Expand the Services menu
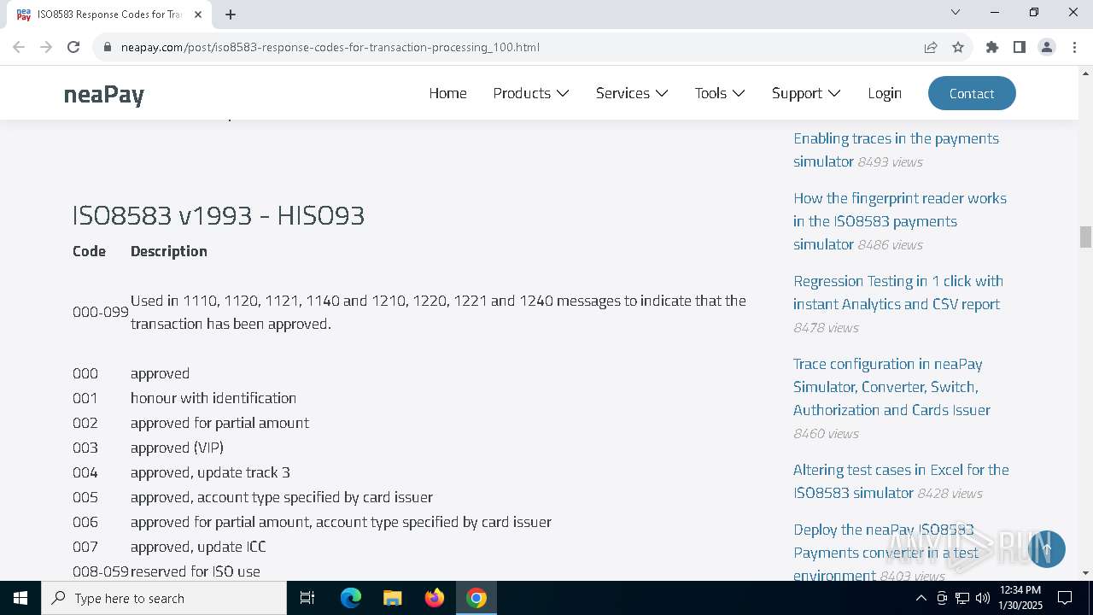Screen dimensions: 1093x615 point(632,93)
